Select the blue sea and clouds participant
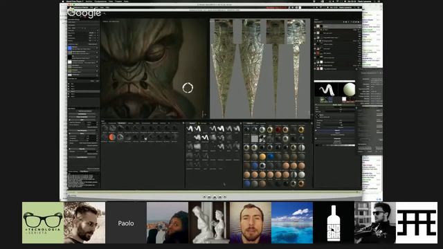This screenshot has width=443, height=249. tap(292, 223)
